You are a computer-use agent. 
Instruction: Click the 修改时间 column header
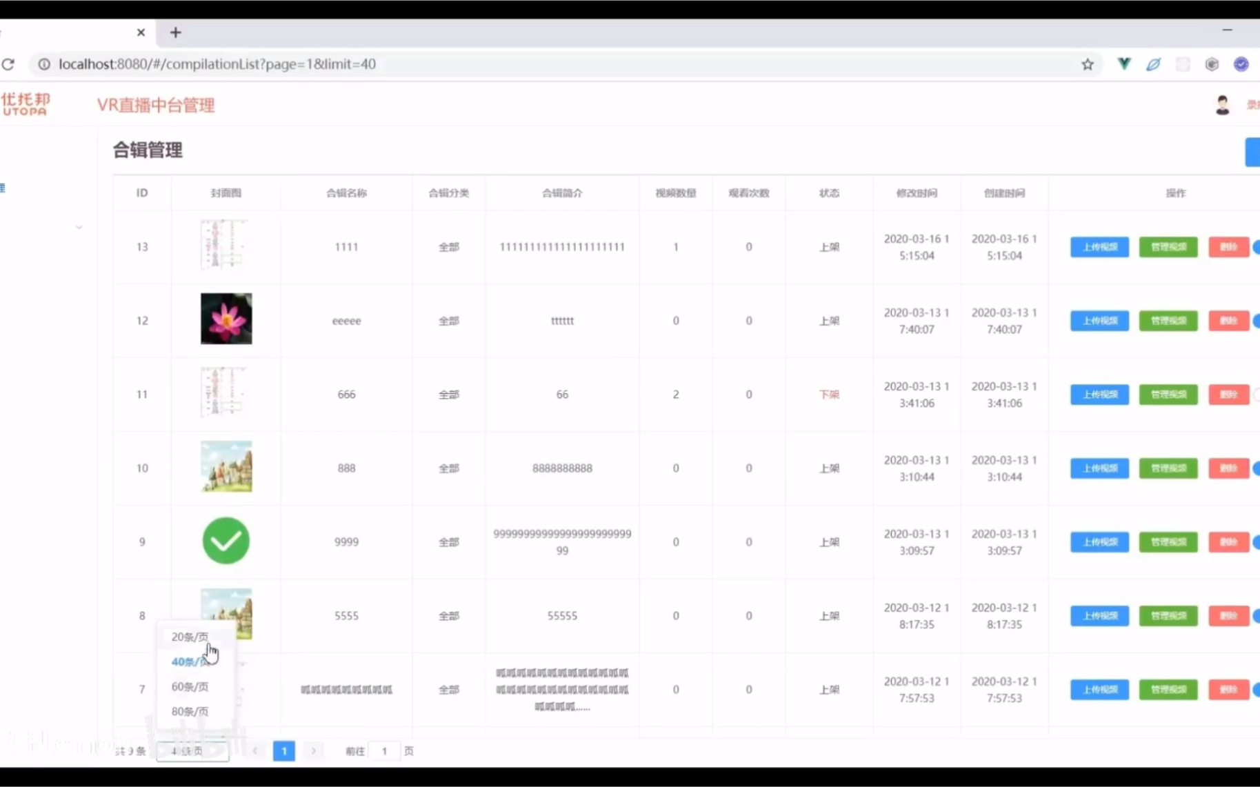pos(917,193)
